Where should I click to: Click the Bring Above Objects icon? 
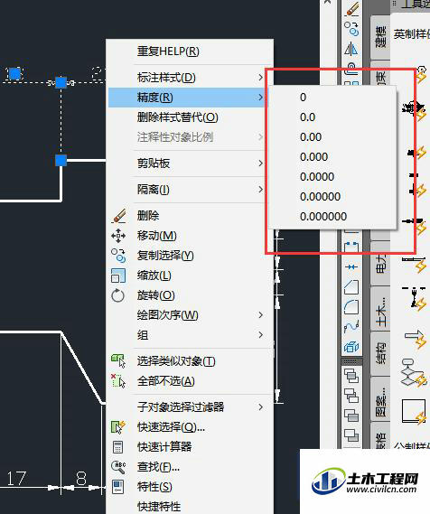tap(351, 416)
